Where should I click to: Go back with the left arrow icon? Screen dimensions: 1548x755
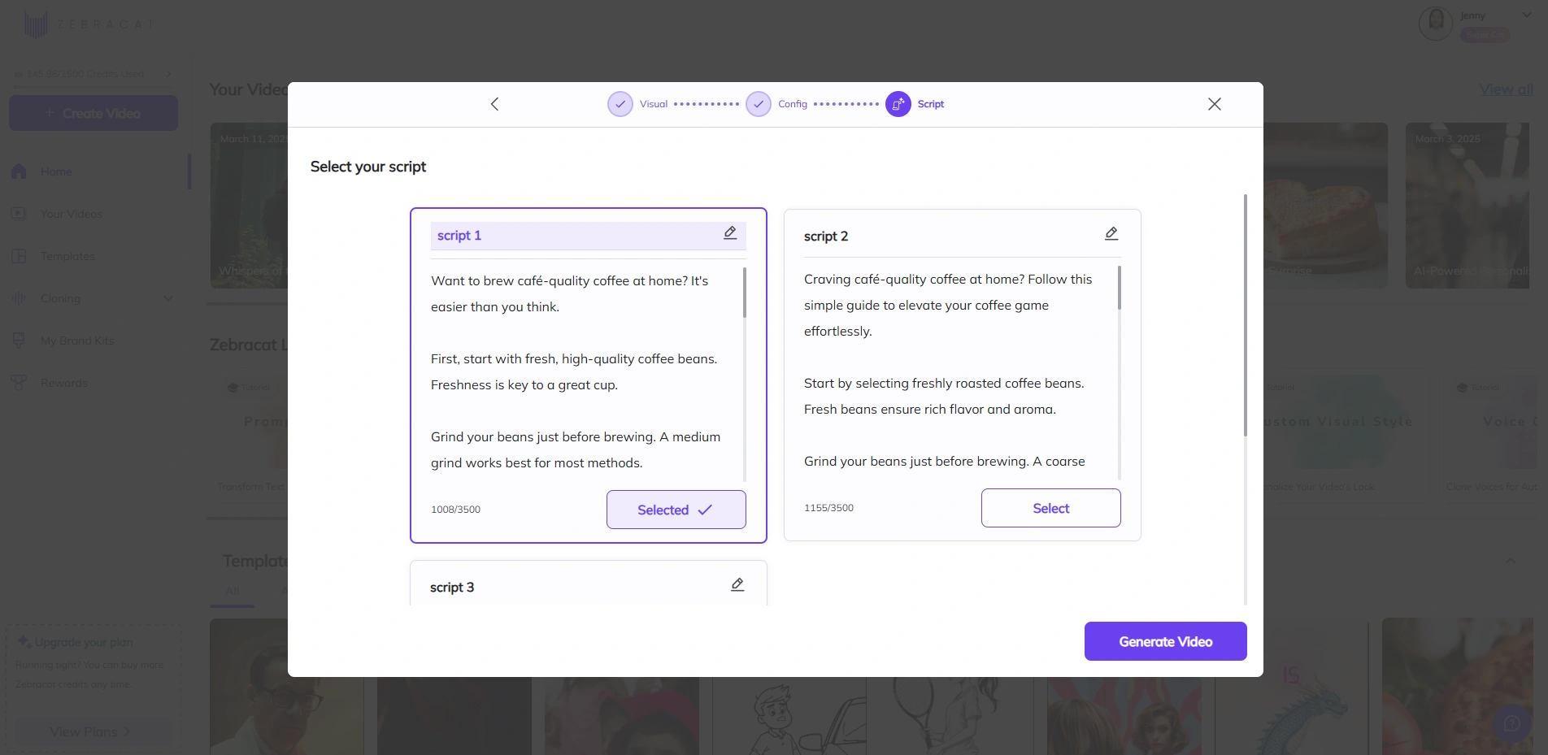click(x=494, y=104)
